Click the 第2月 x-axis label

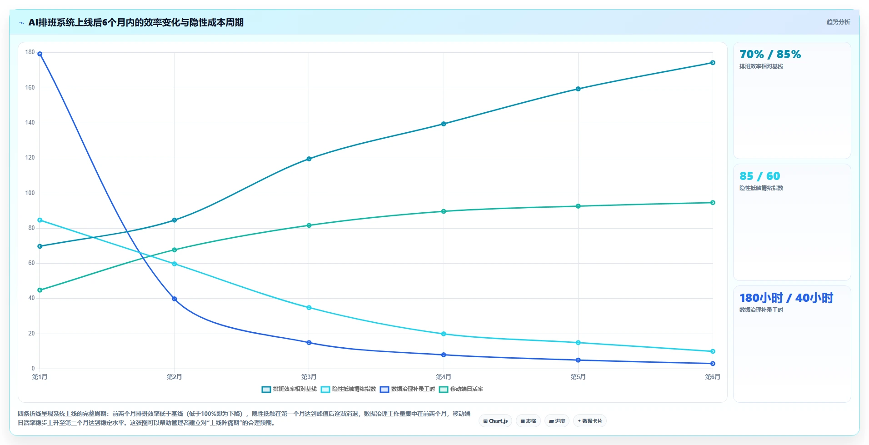(175, 377)
